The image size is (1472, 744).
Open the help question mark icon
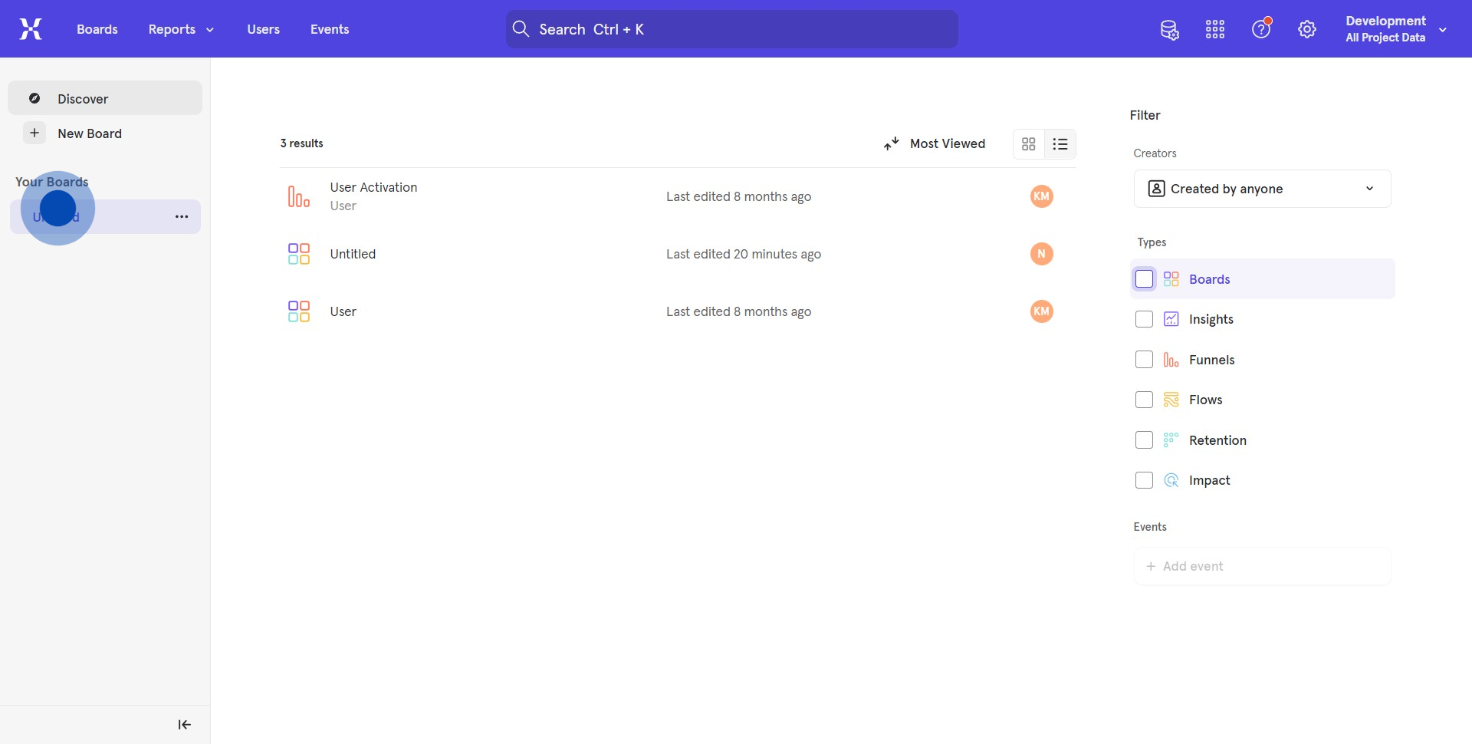1261,30
